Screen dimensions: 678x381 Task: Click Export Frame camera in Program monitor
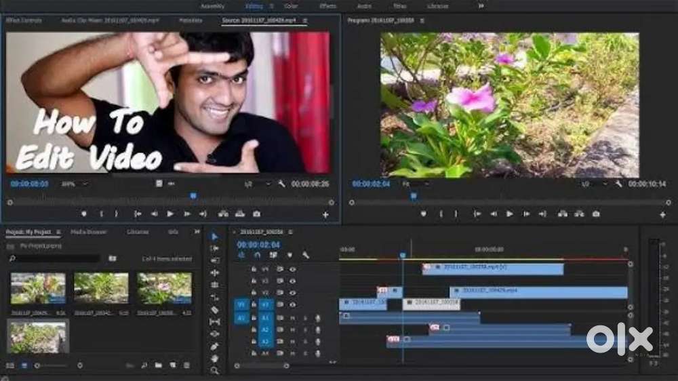[596, 214]
